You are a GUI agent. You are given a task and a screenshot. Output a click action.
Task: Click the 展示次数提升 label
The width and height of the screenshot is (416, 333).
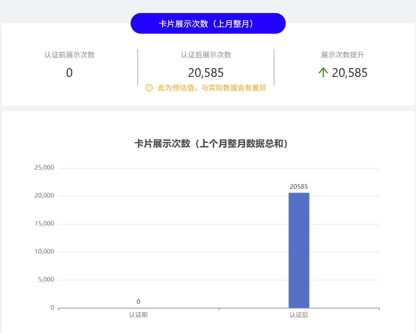pyautogui.click(x=342, y=55)
